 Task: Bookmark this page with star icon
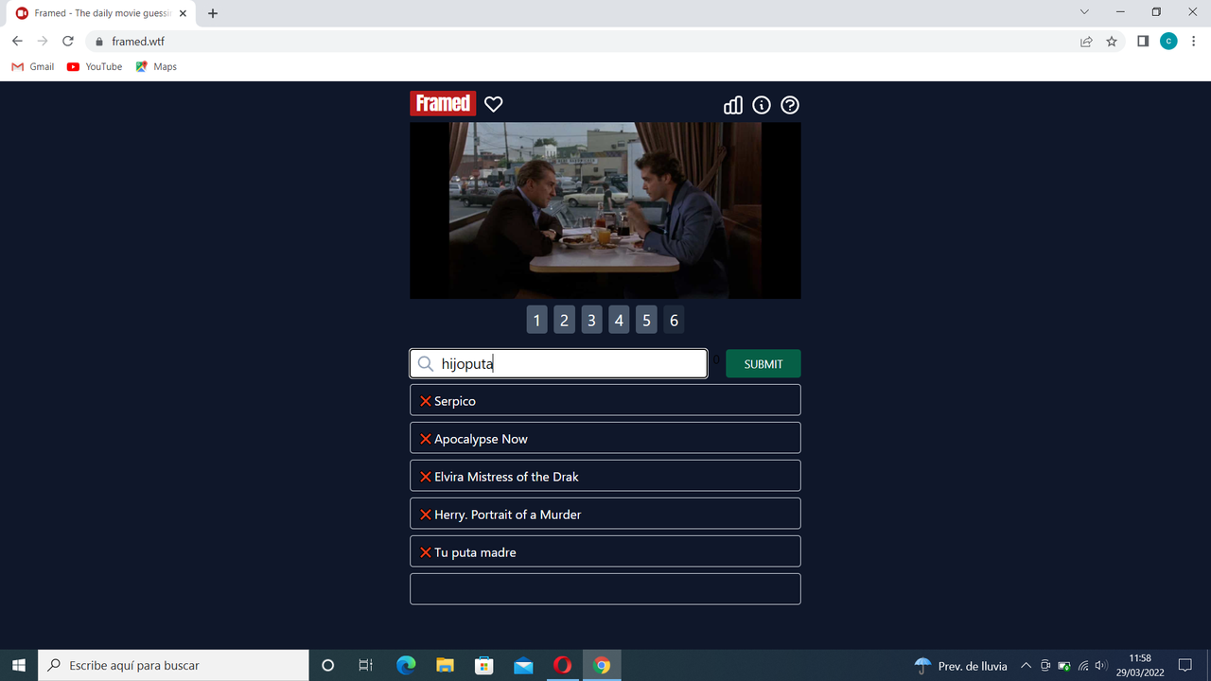pyautogui.click(x=1112, y=42)
